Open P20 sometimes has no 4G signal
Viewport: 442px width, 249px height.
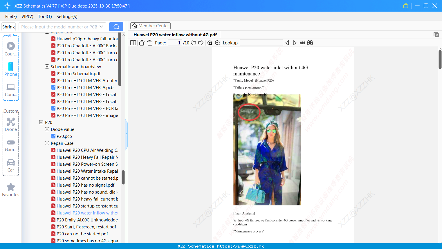tap(84, 241)
